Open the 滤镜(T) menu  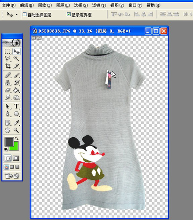tap(99, 5)
